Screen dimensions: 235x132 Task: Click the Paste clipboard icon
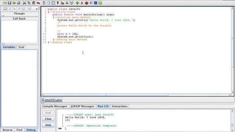click(33, 3)
